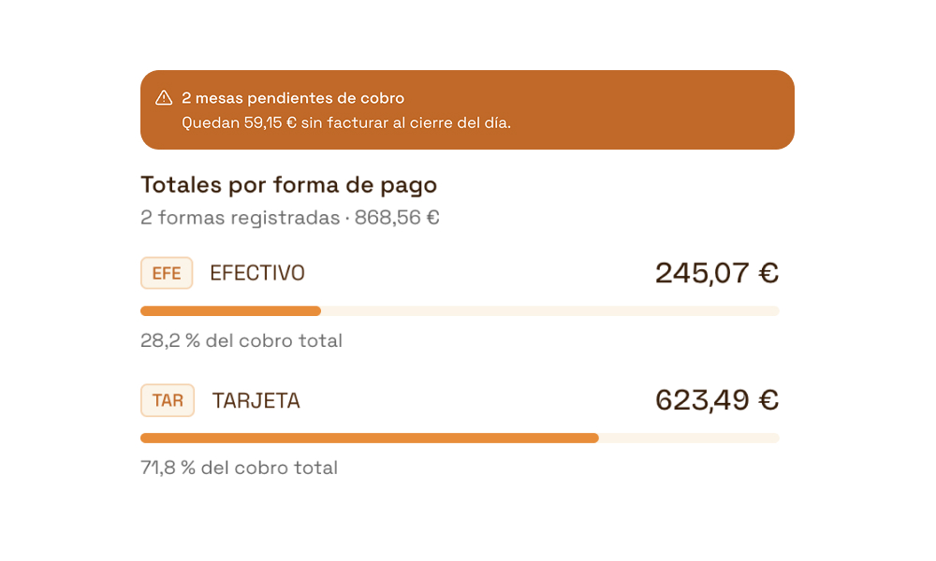Select the '28,2 % del cobro total' text
Image resolution: width=936 pixels, height=561 pixels.
coord(241,340)
